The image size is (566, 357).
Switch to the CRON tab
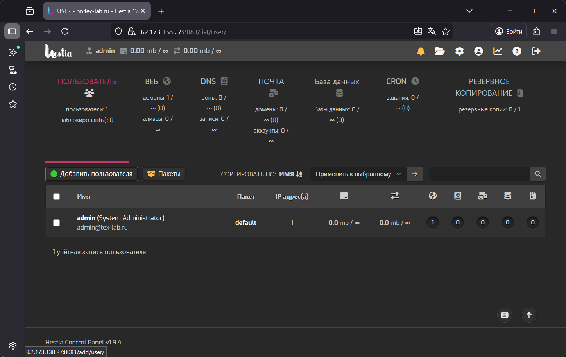[402, 81]
